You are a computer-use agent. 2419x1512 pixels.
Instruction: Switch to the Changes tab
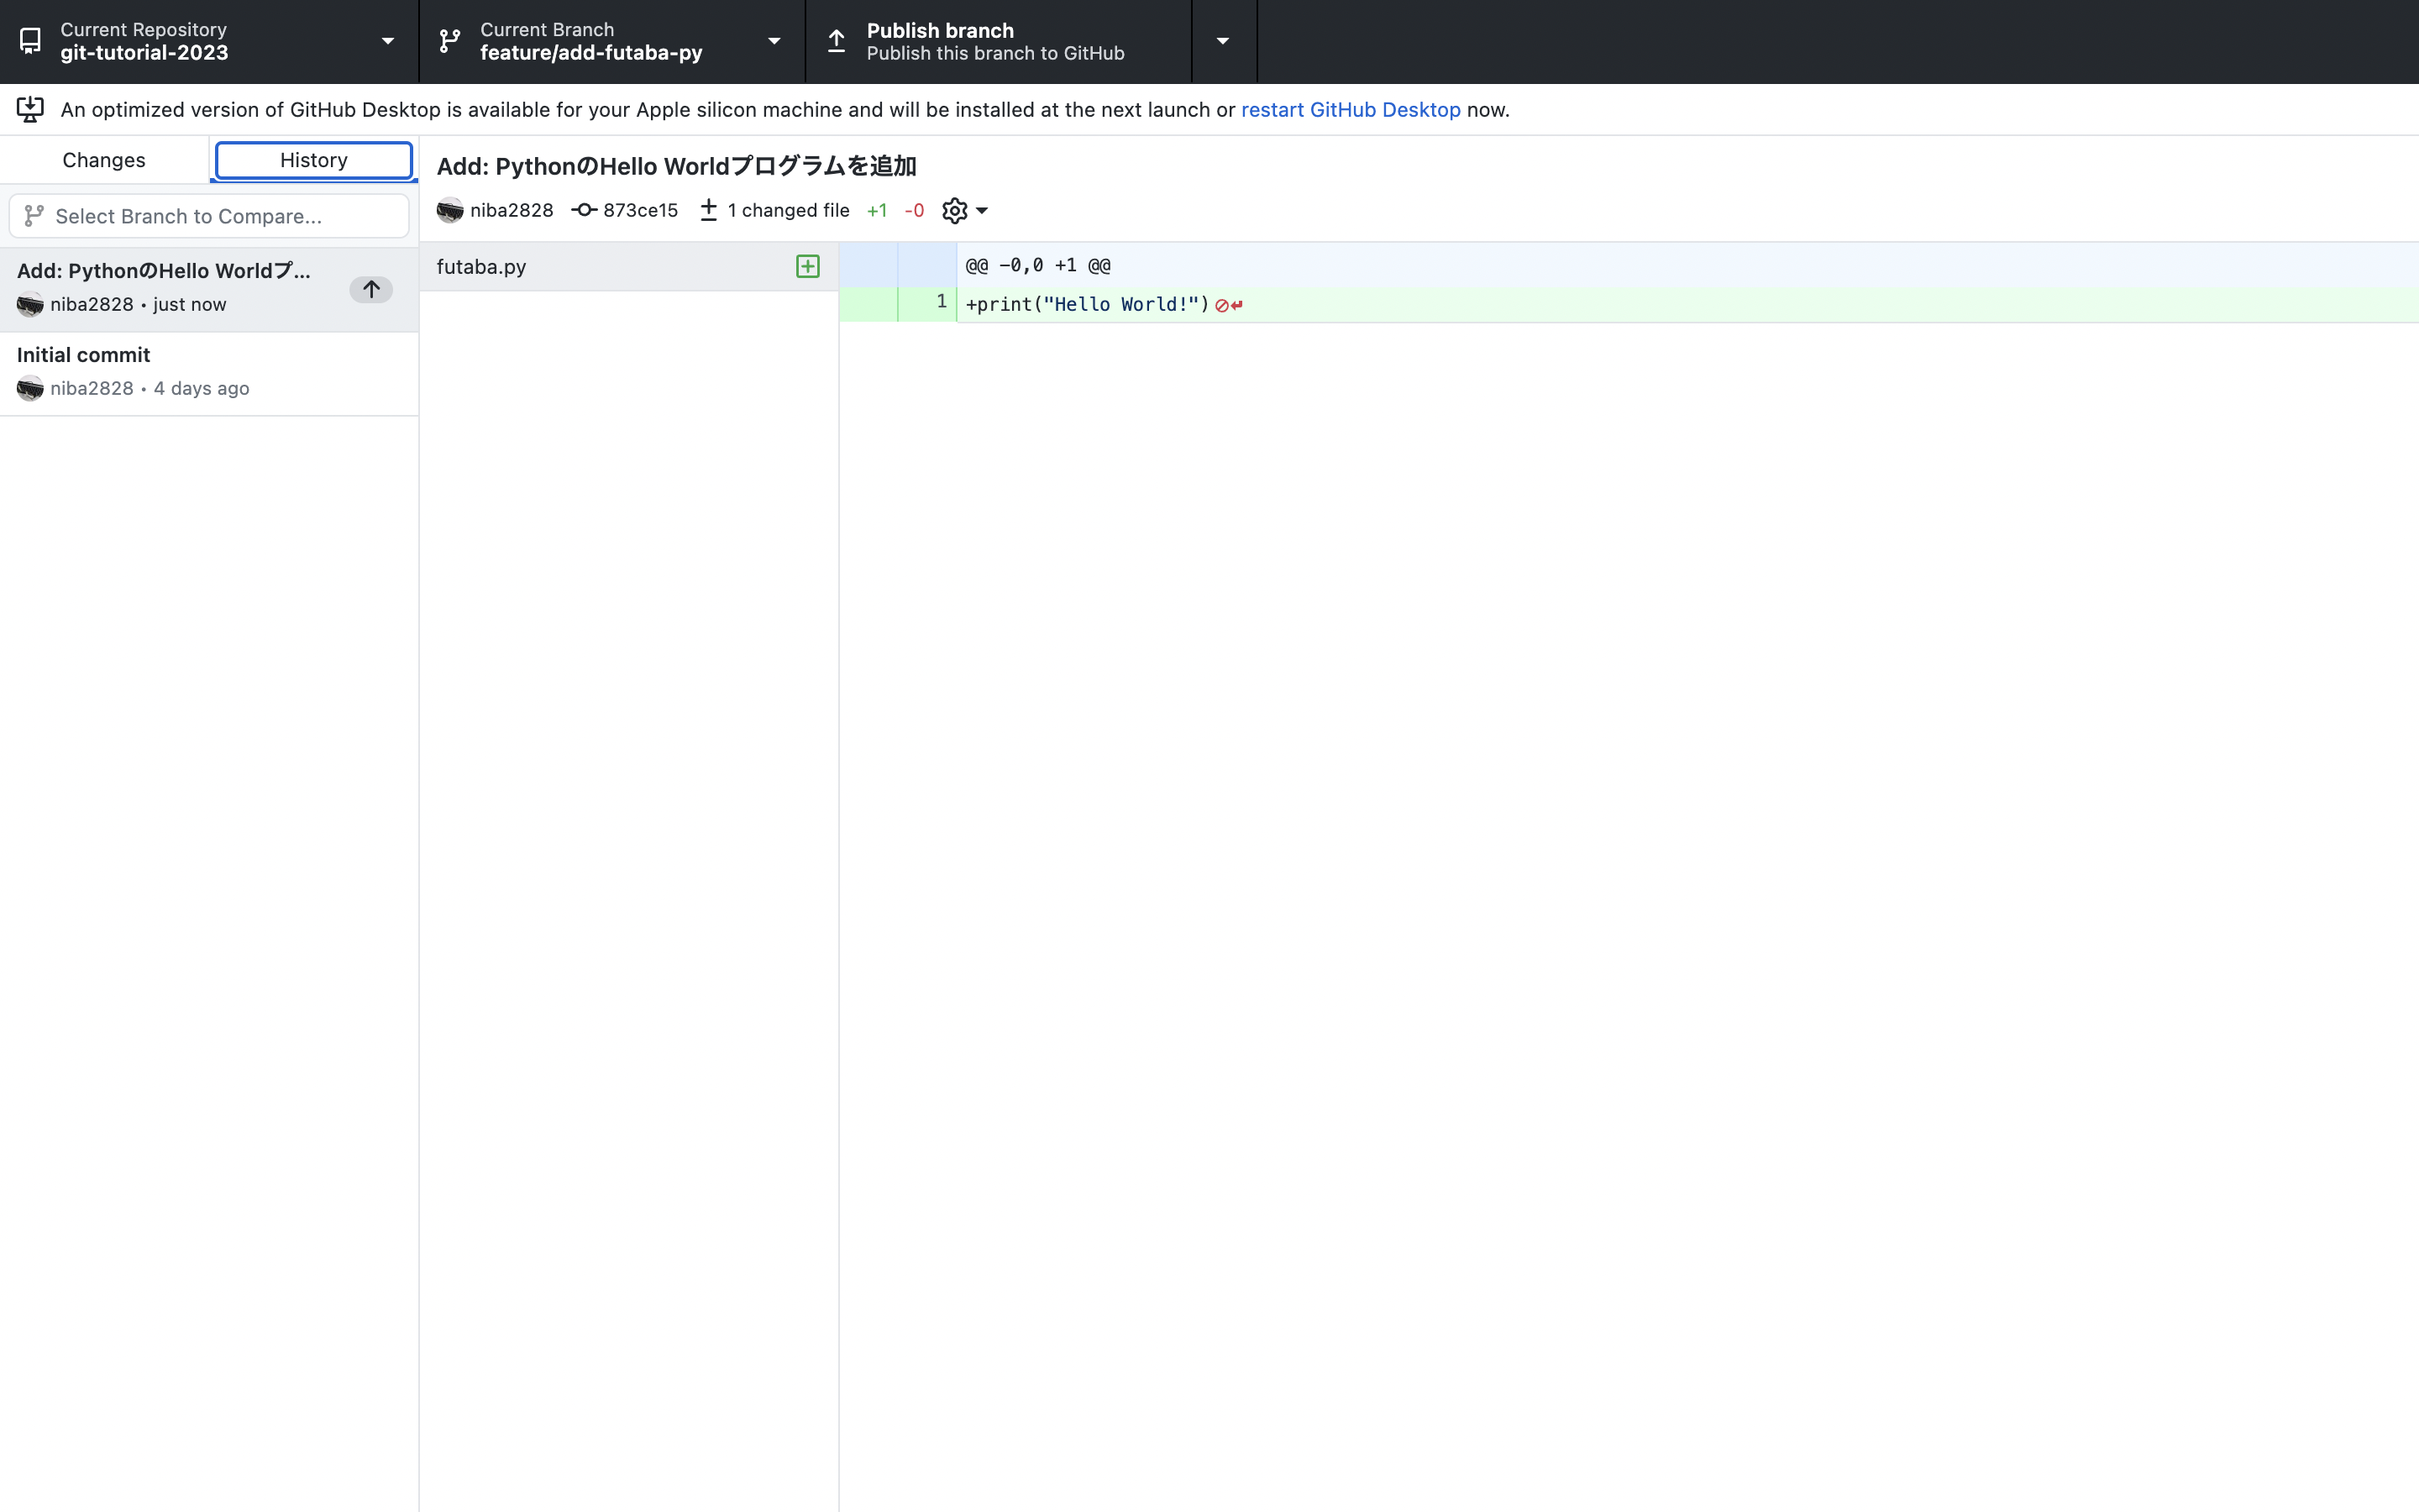[x=104, y=160]
